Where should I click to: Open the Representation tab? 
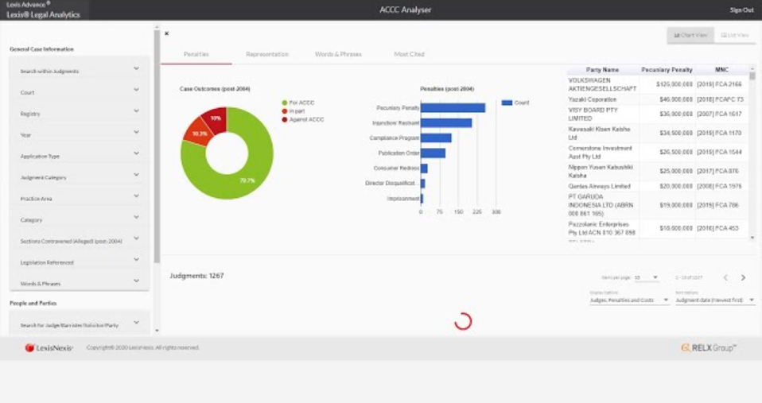266,54
